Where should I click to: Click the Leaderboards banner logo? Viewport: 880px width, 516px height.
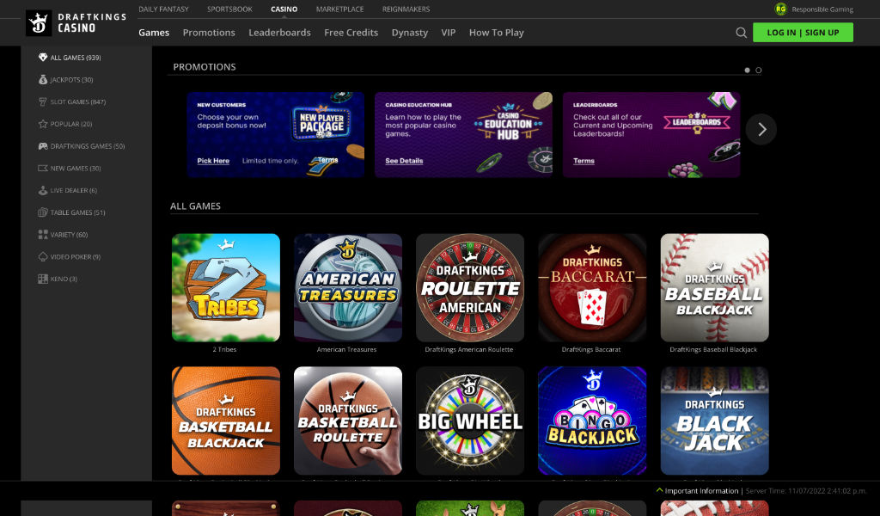(x=696, y=122)
